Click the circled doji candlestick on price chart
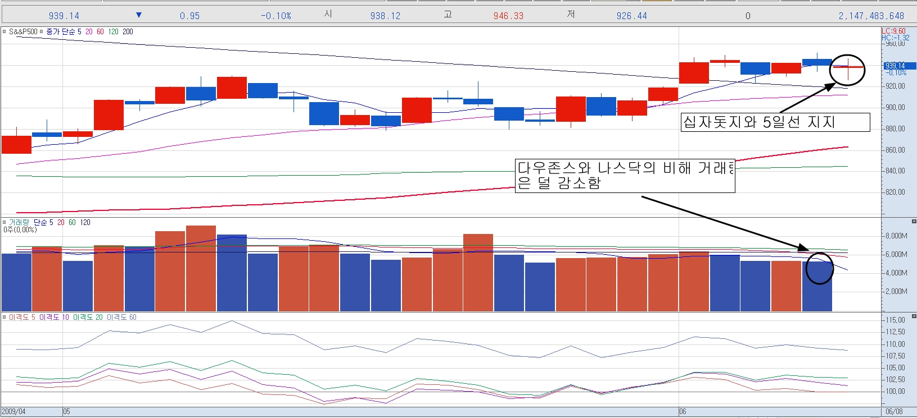917x418 pixels. (848, 68)
